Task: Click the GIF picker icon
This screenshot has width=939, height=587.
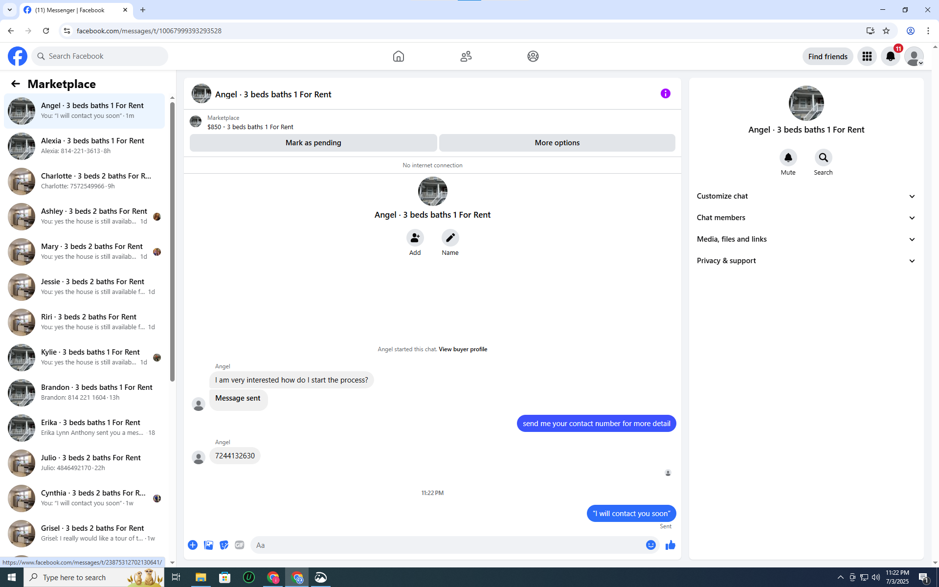Action: (239, 545)
